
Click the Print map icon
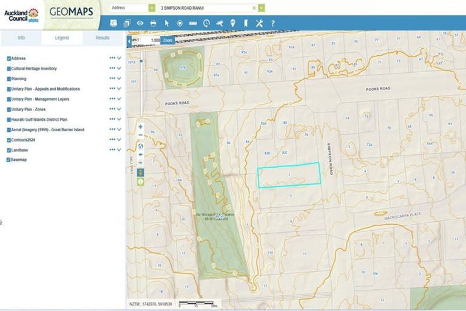click(153, 23)
